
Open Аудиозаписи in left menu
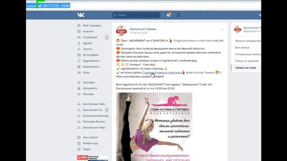pos(91,61)
